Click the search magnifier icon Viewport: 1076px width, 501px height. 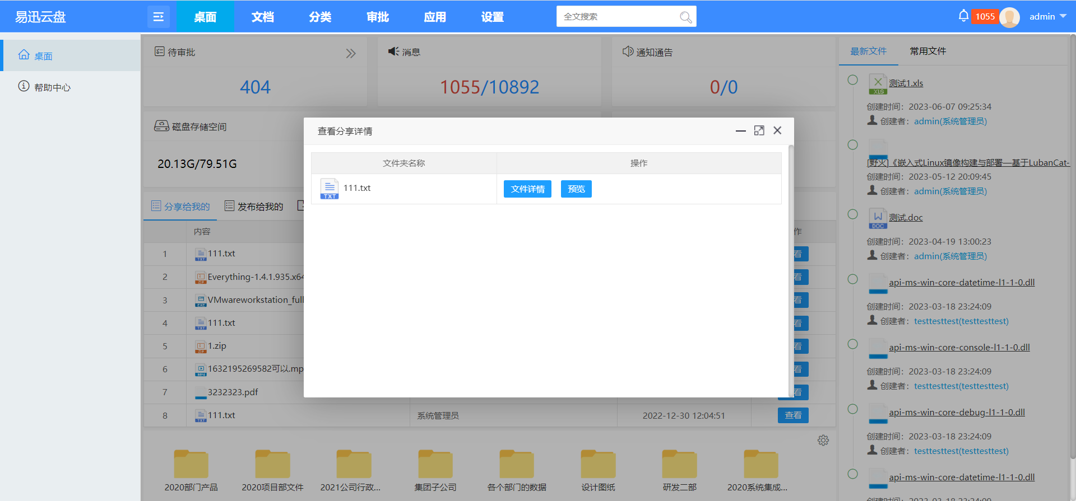tap(685, 17)
